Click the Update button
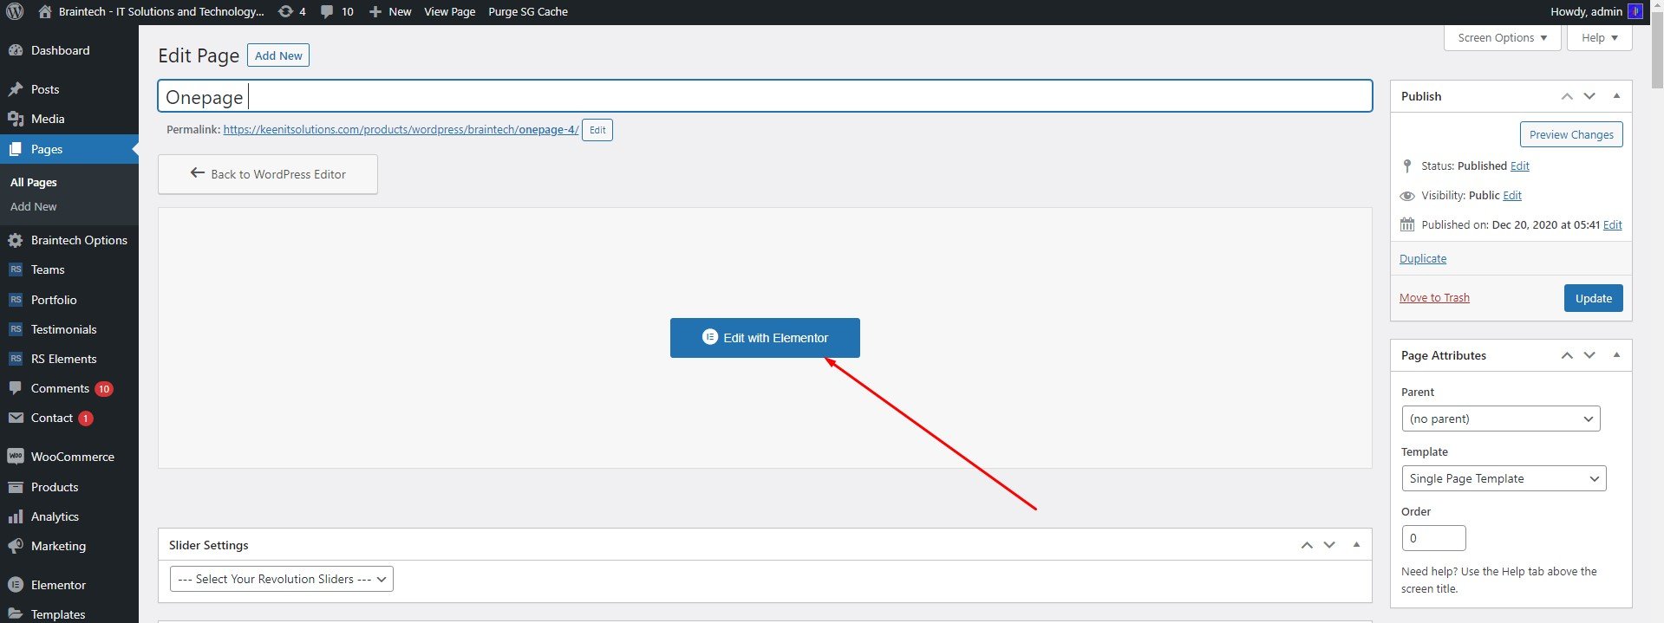 pos(1594,298)
